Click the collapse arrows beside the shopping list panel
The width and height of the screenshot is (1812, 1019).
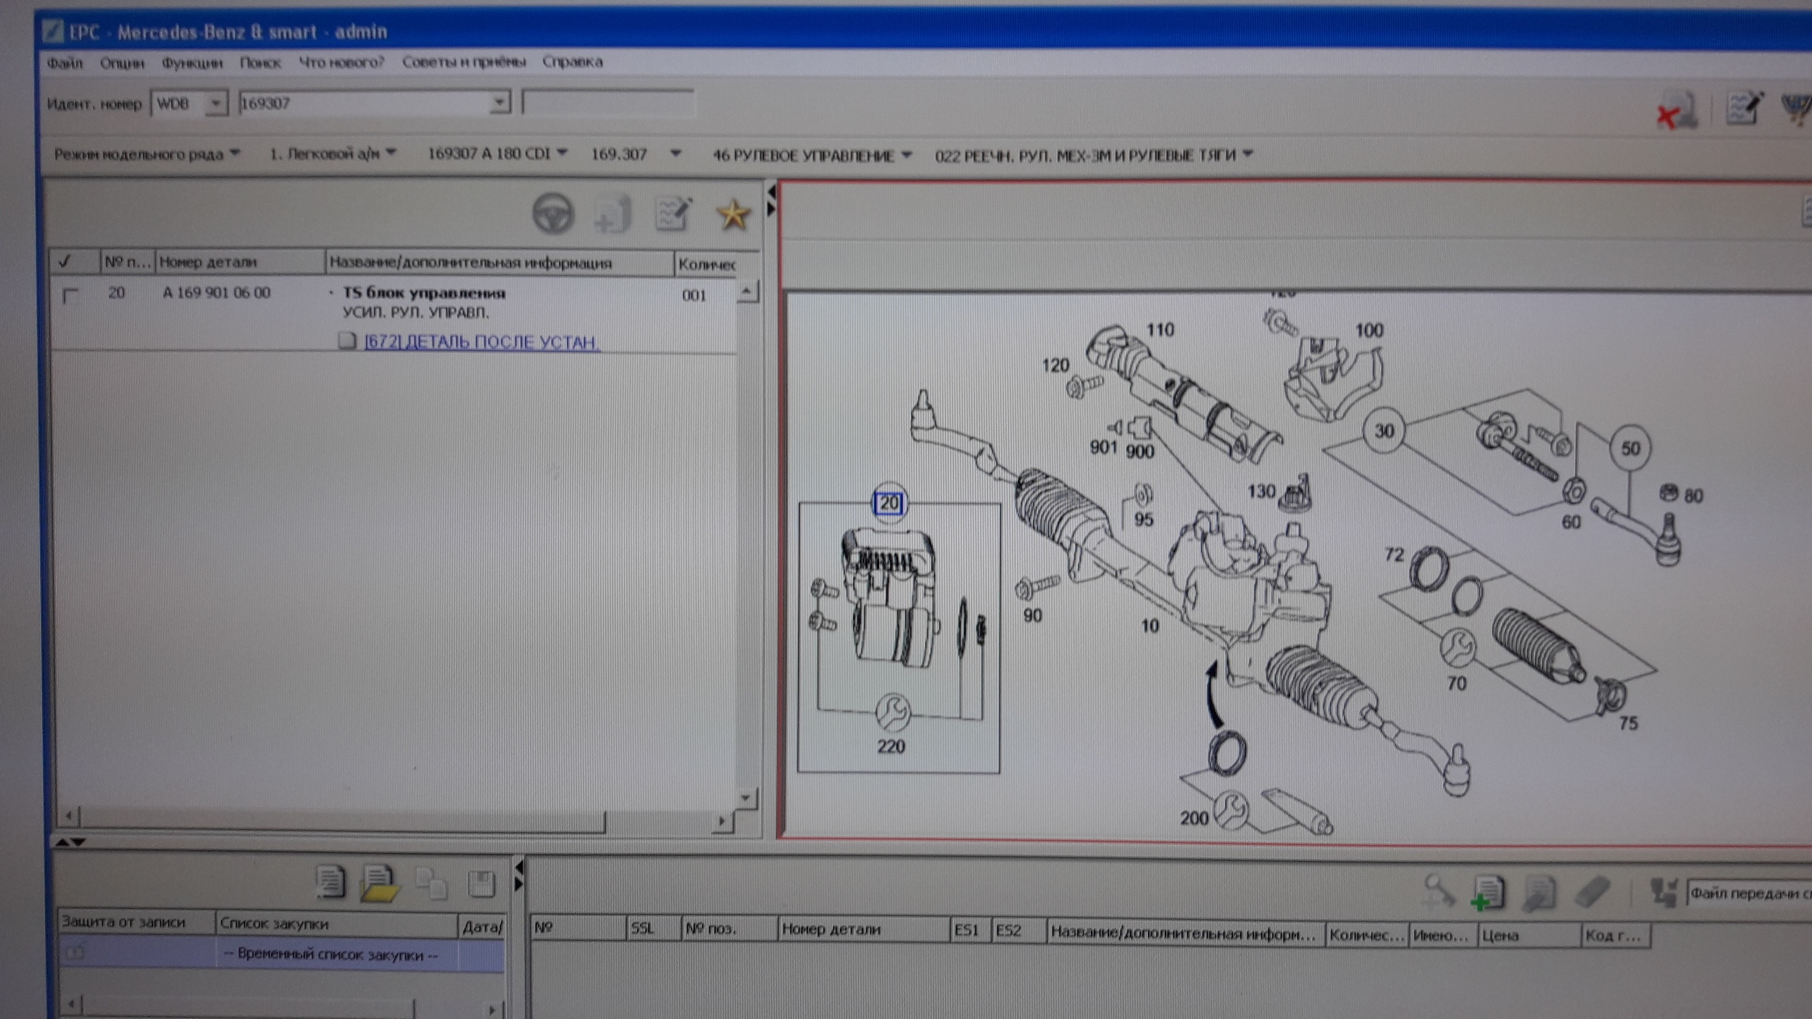click(518, 875)
